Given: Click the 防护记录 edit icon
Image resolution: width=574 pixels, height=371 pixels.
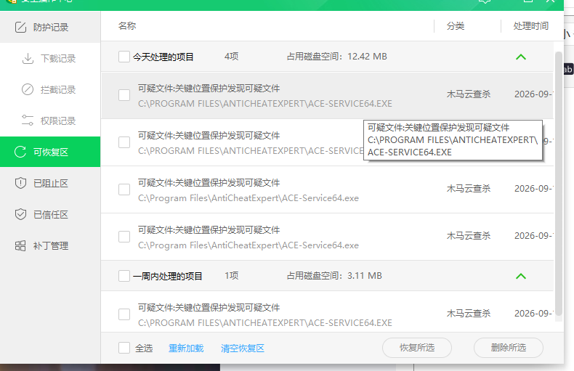Looking at the screenshot, I should [x=20, y=27].
